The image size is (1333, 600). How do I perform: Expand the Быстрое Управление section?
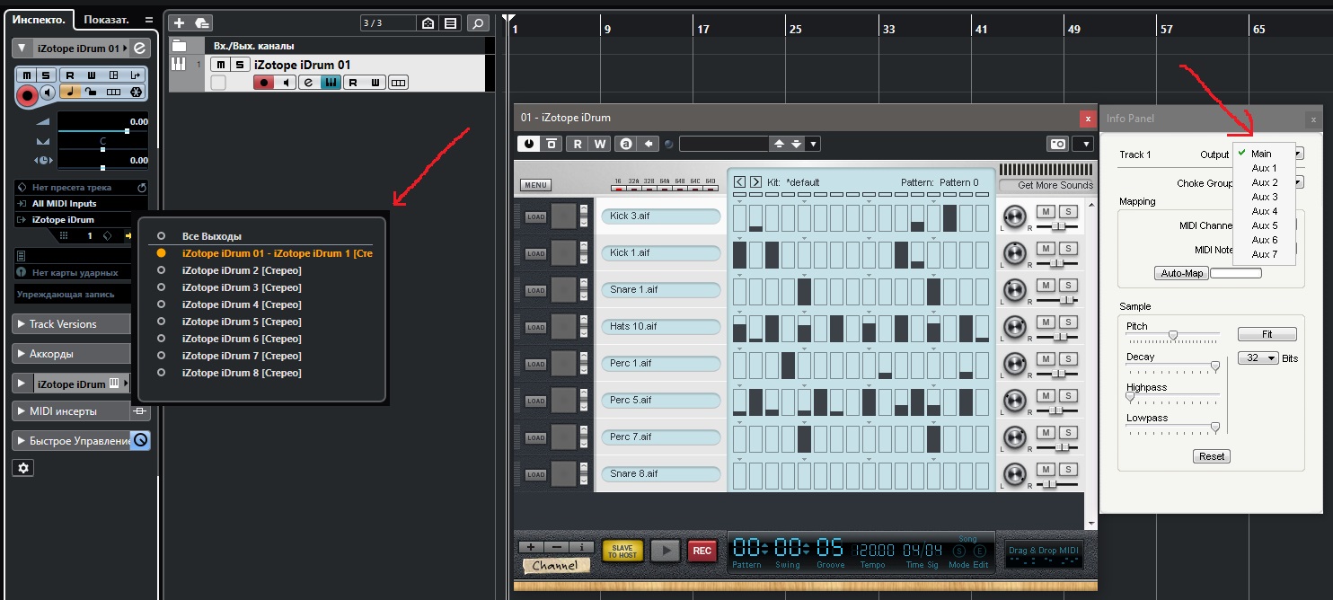tap(72, 441)
